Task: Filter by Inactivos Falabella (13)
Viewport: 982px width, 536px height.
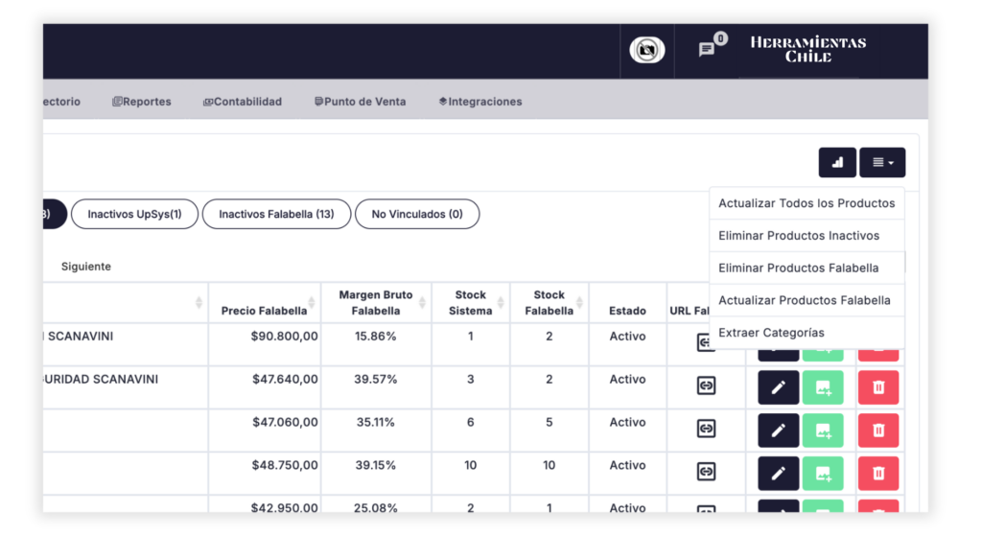Action: pos(276,214)
